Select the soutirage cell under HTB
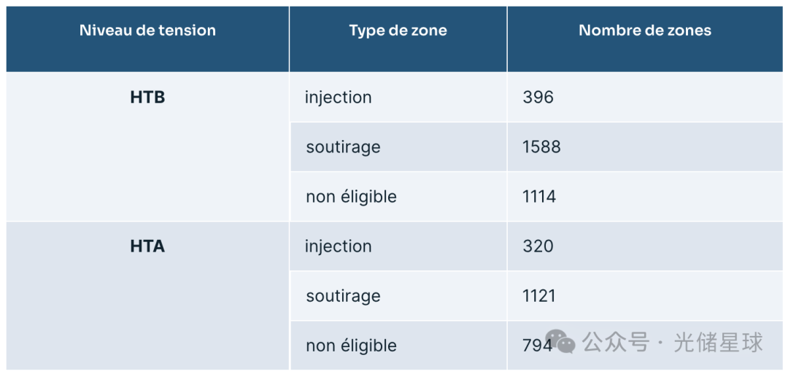Screen dimensions: 788x374 coord(343,147)
